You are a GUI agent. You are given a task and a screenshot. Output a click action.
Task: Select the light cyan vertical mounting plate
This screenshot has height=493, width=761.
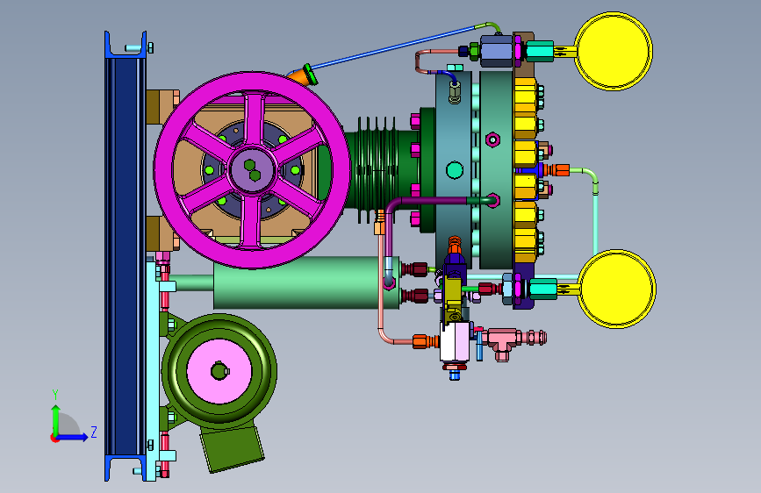tap(153, 371)
